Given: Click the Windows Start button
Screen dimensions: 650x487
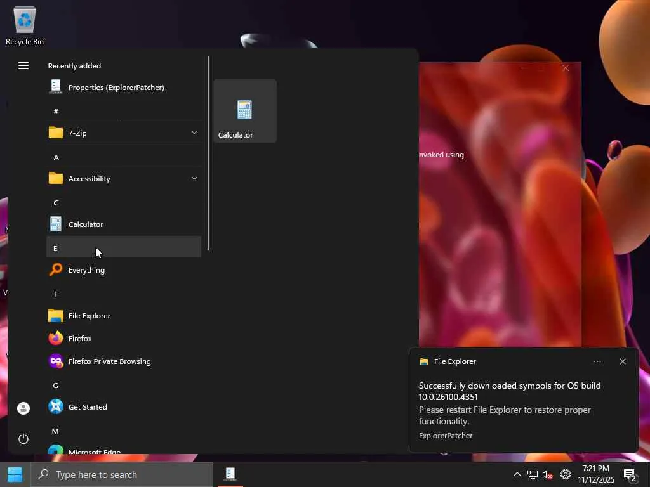Looking at the screenshot, I should click(15, 474).
